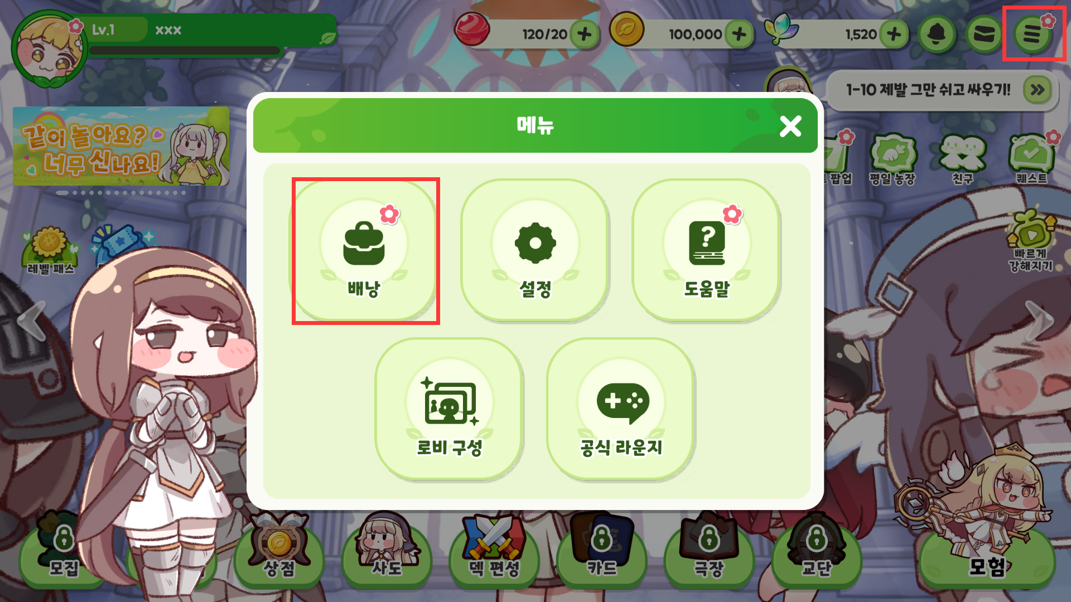Expand the 1-10 stage shortcut double arrow
Image resolution: width=1071 pixels, height=602 pixels.
1037,90
